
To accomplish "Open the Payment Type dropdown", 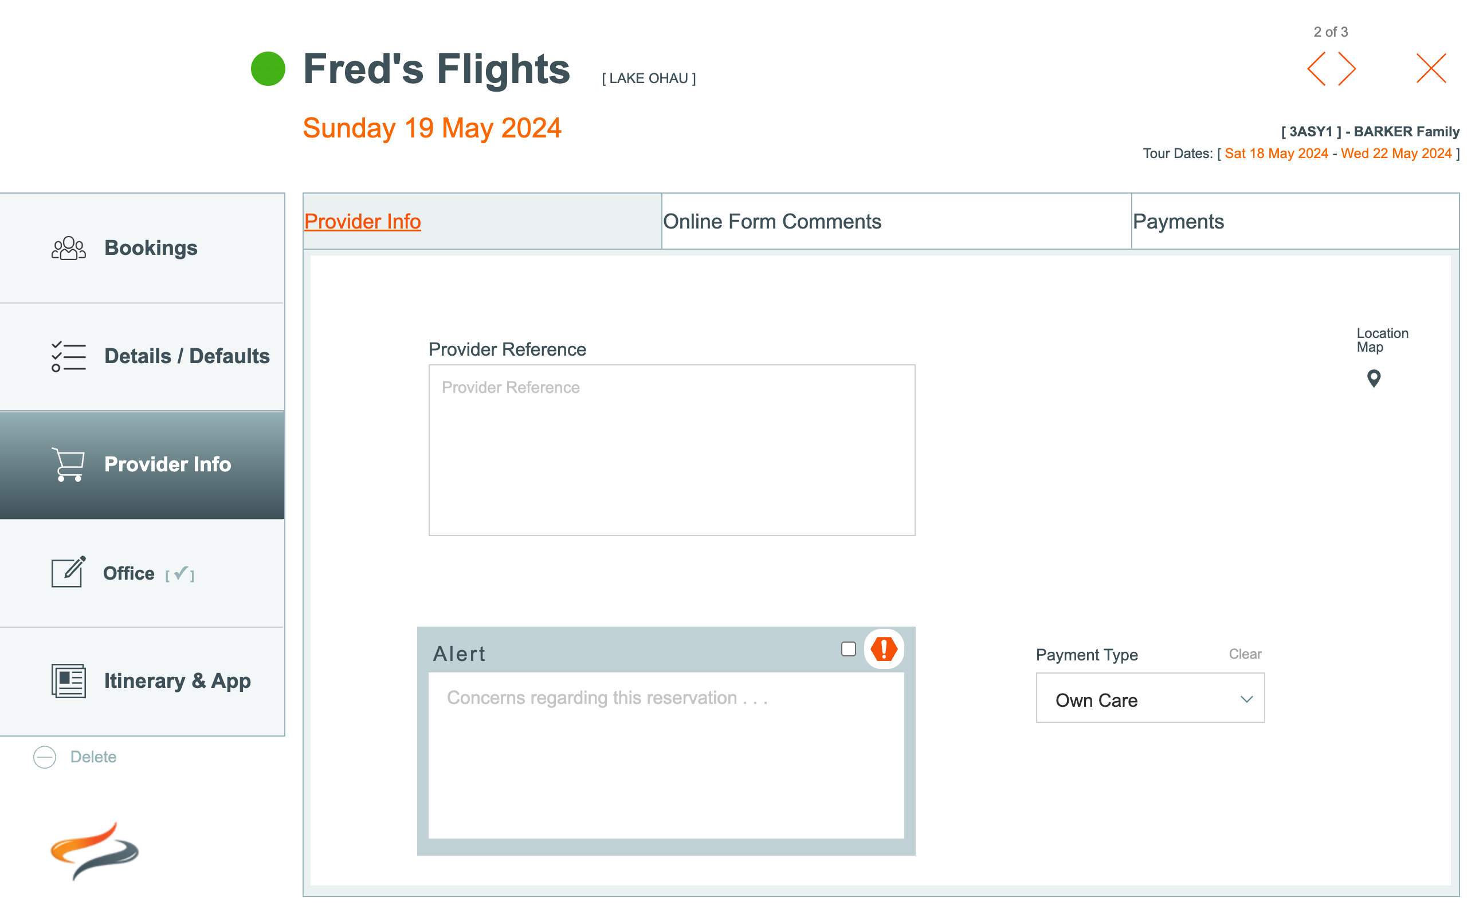I will tap(1149, 699).
